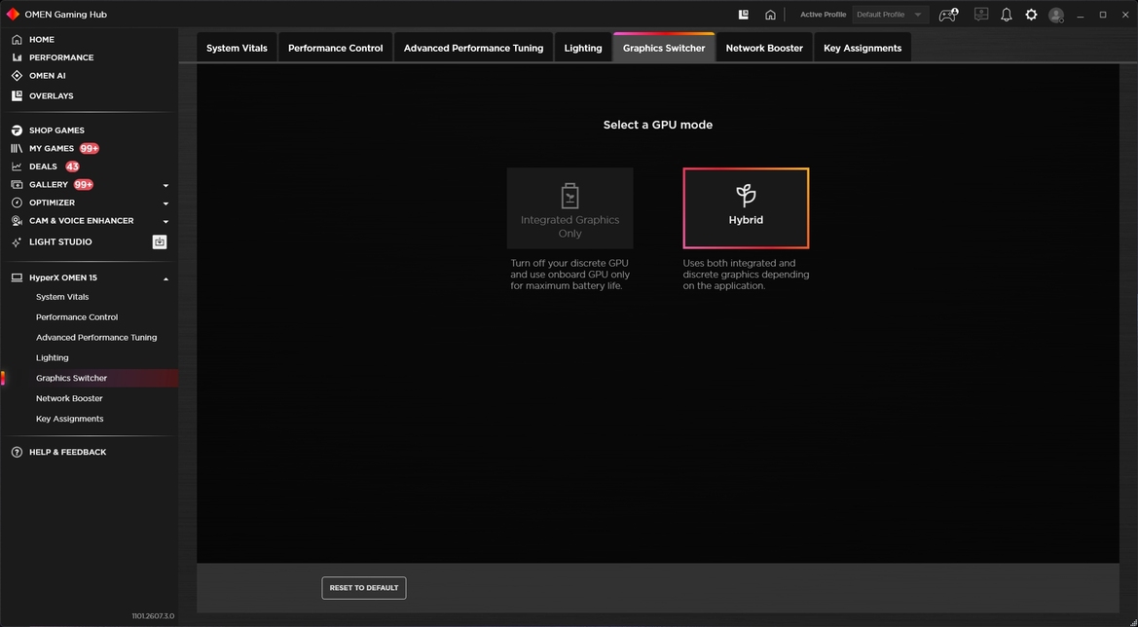1138x627 pixels.
Task: Click the GALLERY 99+ badge
Action: coord(84,184)
